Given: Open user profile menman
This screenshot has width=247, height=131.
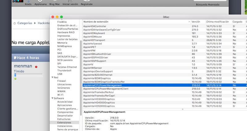Looking at the screenshot, I should [23, 66].
